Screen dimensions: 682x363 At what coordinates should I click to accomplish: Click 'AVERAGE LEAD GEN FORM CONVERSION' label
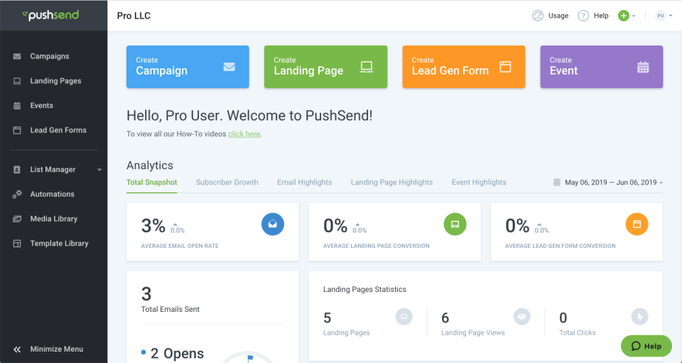pyautogui.click(x=561, y=246)
